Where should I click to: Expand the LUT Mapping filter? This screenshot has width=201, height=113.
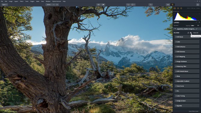pos(187,56)
